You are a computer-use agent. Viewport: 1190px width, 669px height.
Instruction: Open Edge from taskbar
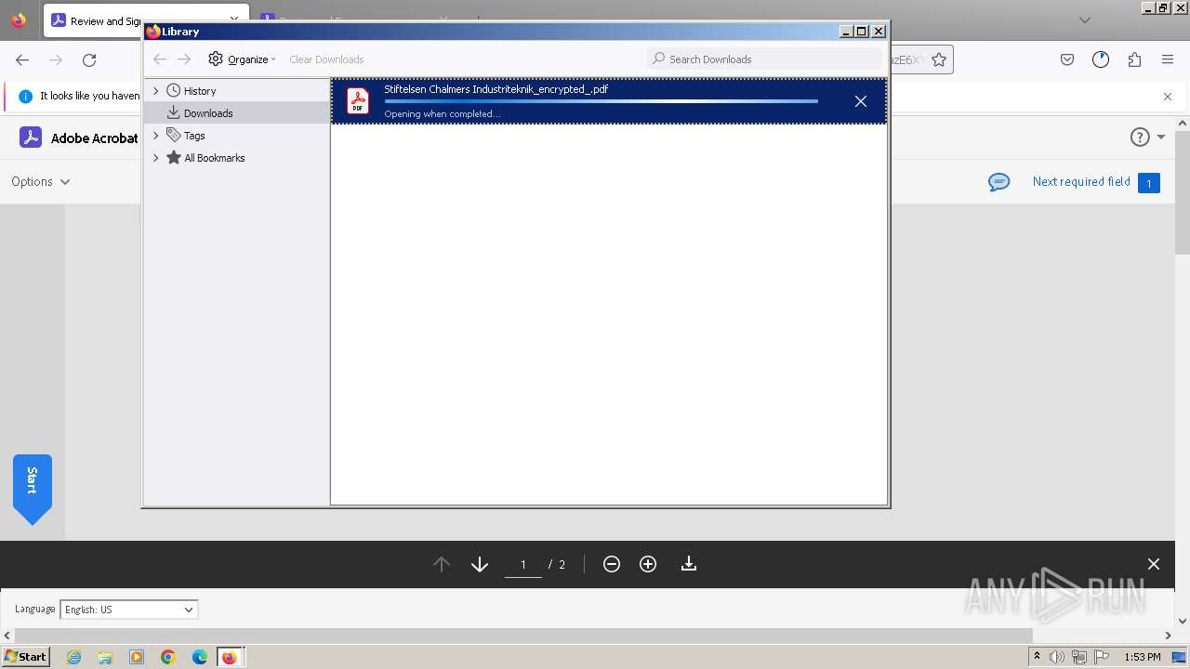[x=200, y=657]
